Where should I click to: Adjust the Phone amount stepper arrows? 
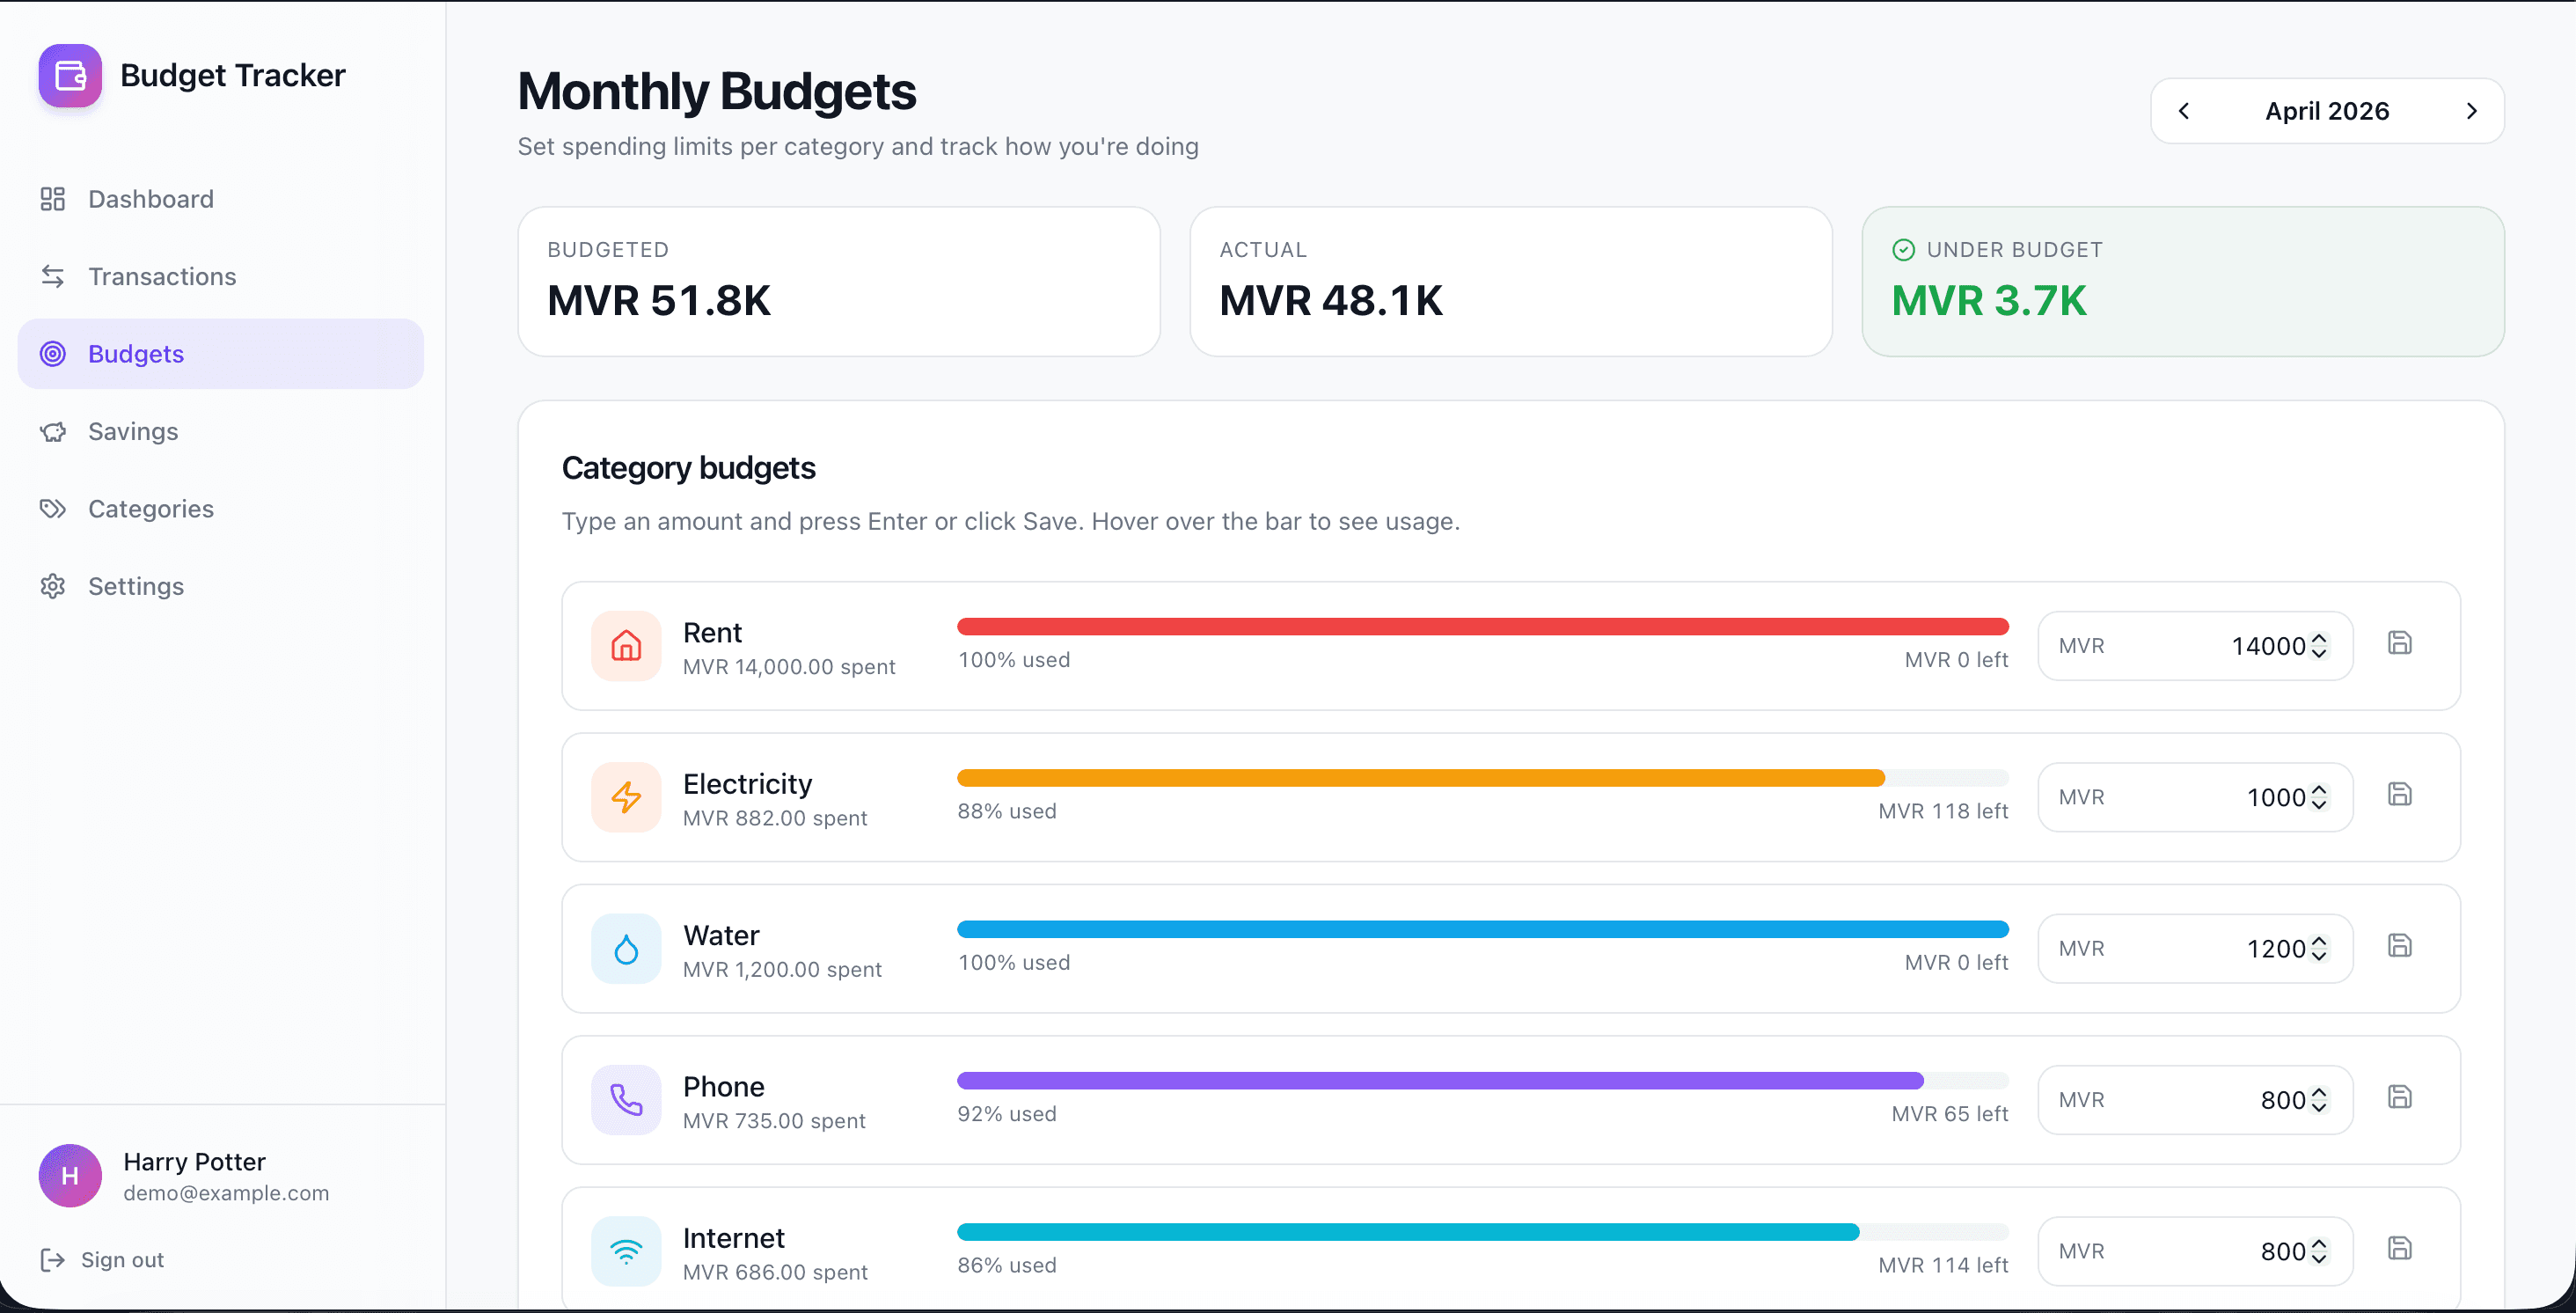(2319, 1100)
